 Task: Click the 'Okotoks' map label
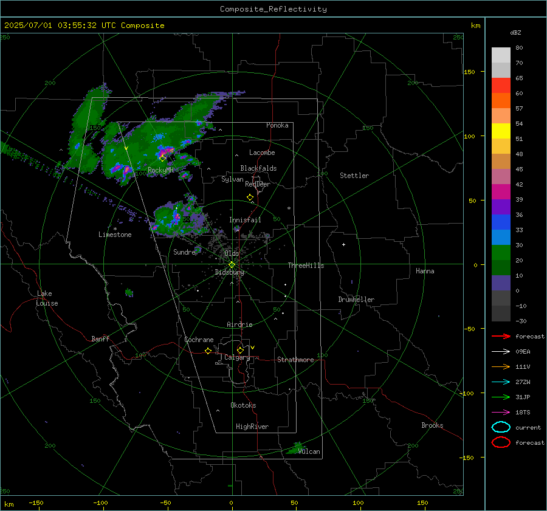(243, 405)
